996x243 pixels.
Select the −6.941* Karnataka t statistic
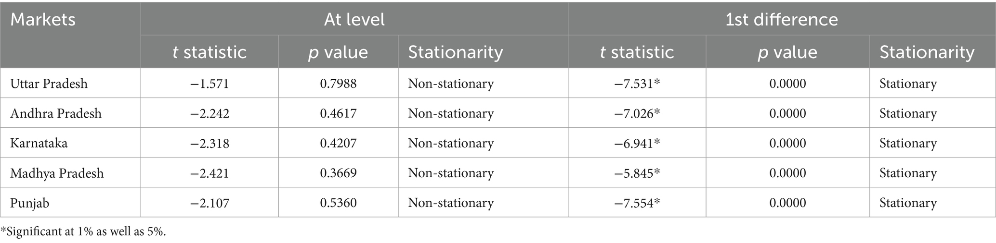pyautogui.click(x=637, y=143)
